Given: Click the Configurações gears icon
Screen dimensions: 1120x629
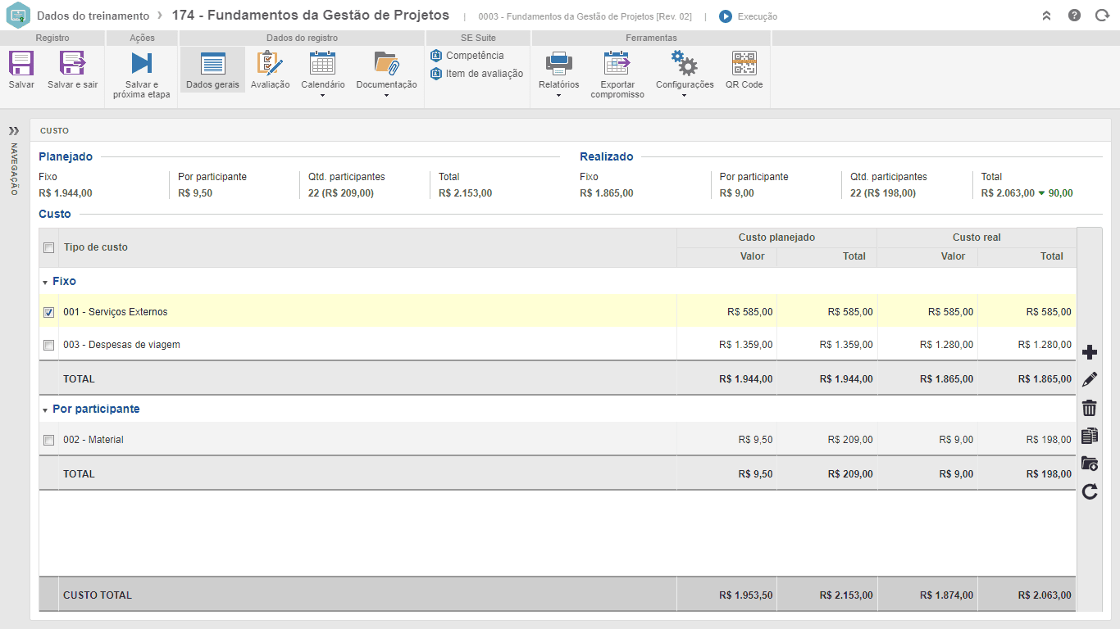Looking at the screenshot, I should pyautogui.click(x=684, y=63).
